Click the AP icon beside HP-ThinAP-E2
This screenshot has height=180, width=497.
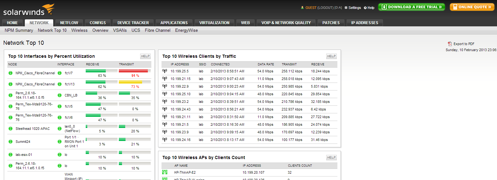[165, 172]
